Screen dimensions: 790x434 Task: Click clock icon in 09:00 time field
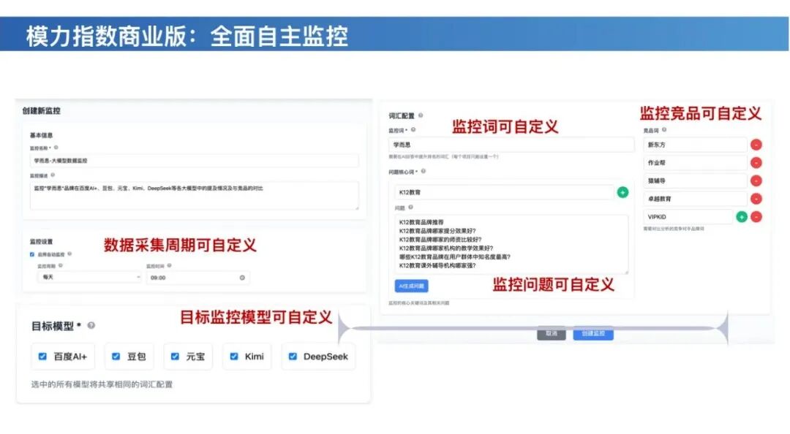(x=242, y=278)
